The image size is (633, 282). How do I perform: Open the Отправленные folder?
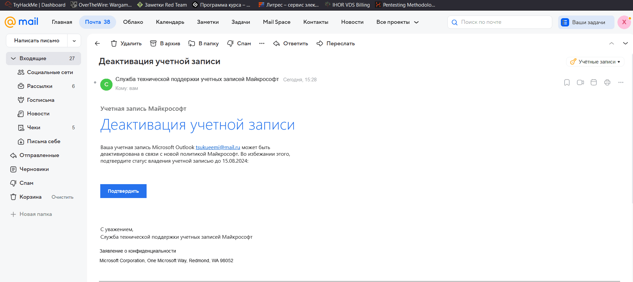43,155
